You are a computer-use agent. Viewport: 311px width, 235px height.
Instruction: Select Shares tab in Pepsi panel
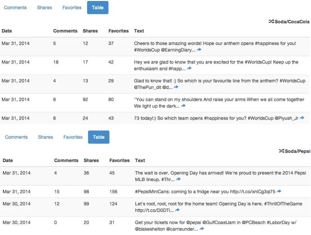pyautogui.click(x=45, y=137)
